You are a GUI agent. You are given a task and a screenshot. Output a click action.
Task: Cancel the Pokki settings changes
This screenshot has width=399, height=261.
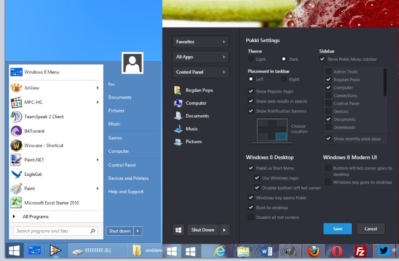pyautogui.click(x=371, y=229)
